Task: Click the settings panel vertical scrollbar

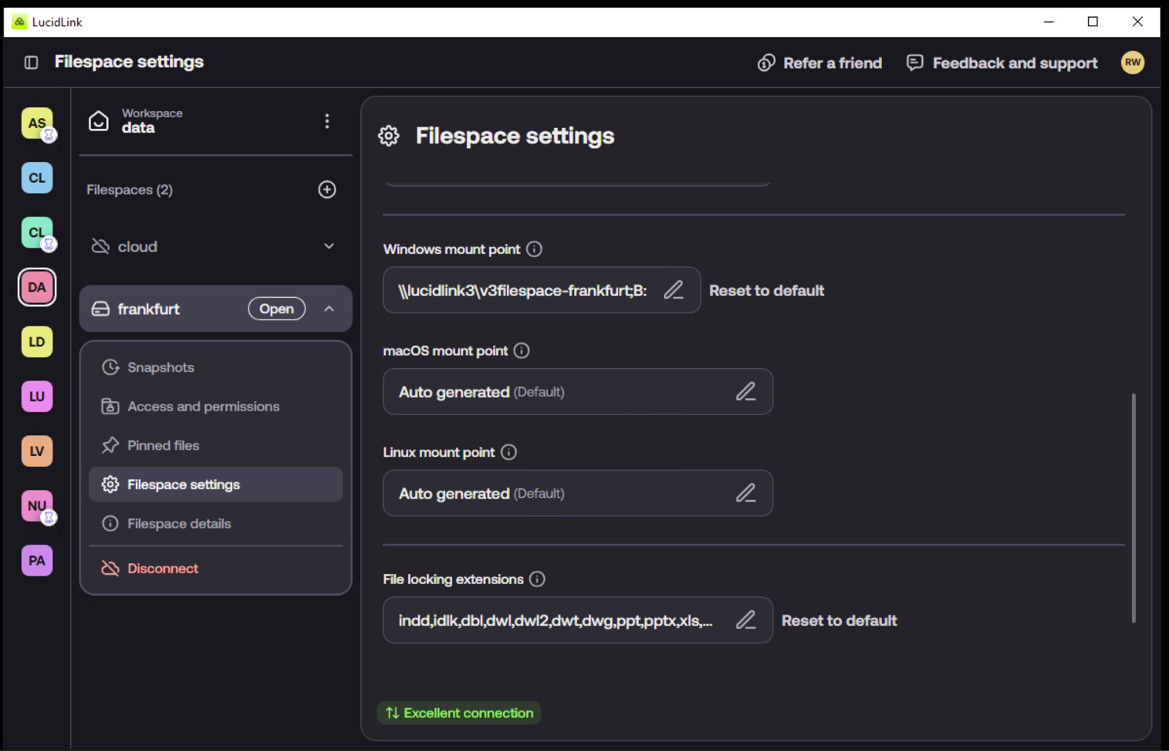Action: point(1134,508)
